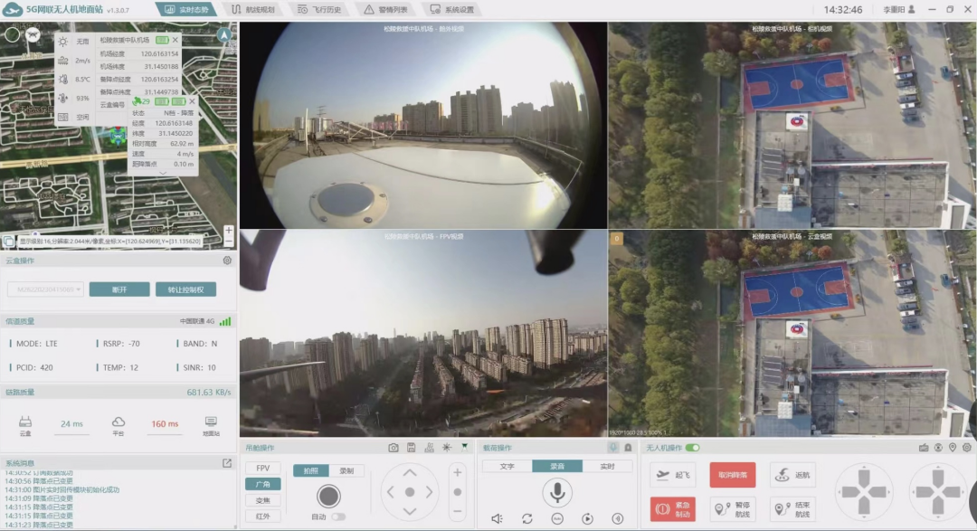Click the speaker volume icon in 载荷操作
The image size is (977, 531).
tap(497, 518)
